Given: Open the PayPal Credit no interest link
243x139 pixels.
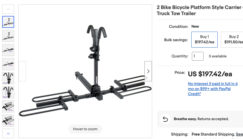Looking at the screenshot, I should [213, 89].
